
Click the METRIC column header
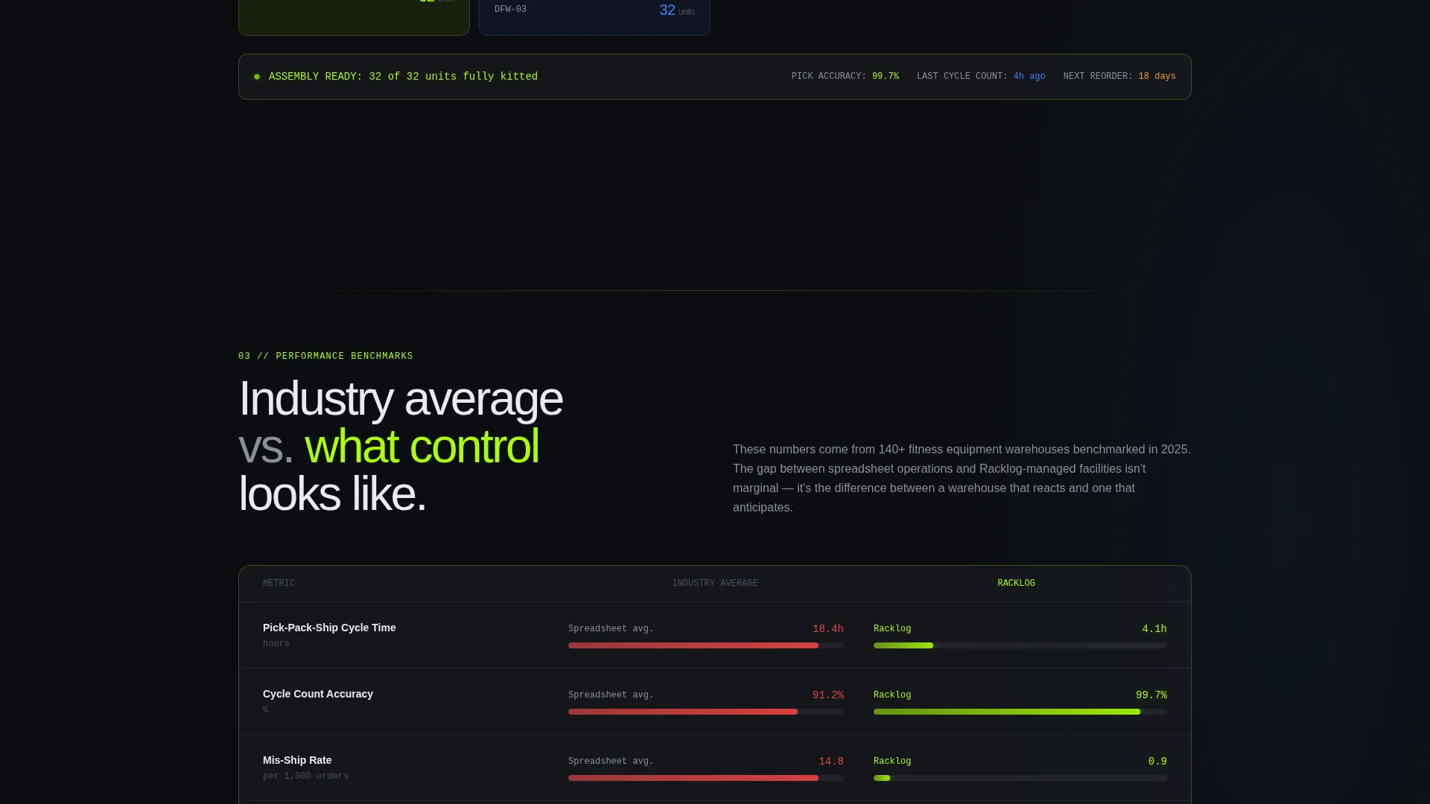279,584
